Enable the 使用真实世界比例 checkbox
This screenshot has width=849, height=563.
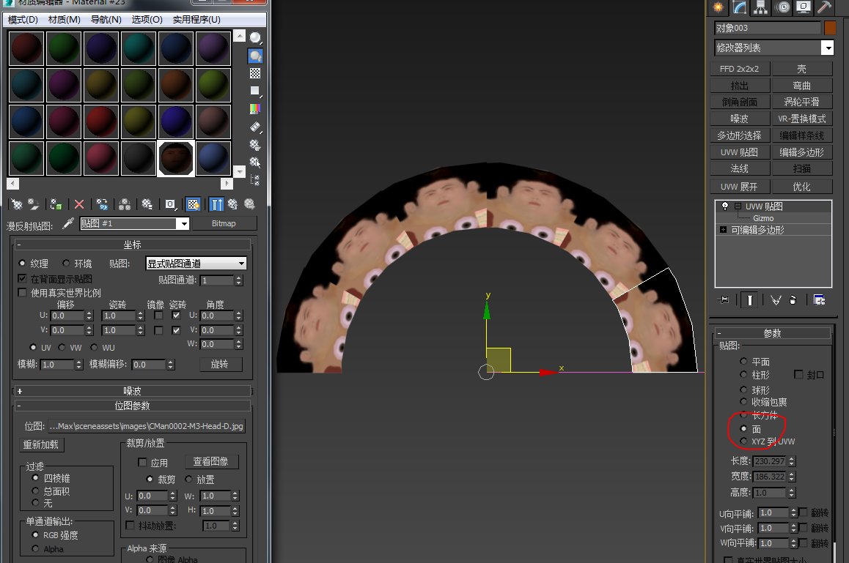tap(22, 292)
